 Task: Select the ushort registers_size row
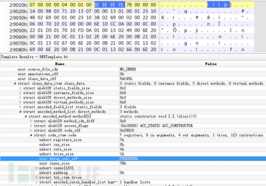(x=133, y=140)
